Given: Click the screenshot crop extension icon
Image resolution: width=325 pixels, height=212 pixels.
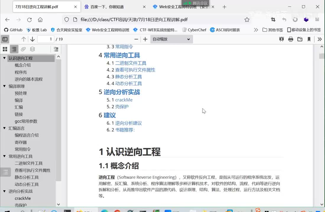Looking at the screenshot, I should (273, 20).
